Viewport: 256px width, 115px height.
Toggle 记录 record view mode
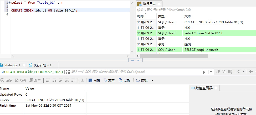tap(124, 80)
